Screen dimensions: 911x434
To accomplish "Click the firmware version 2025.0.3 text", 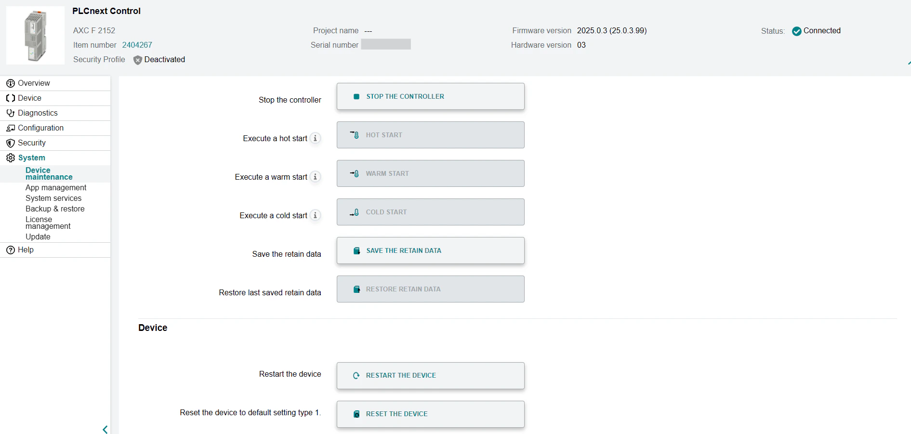I will [612, 31].
